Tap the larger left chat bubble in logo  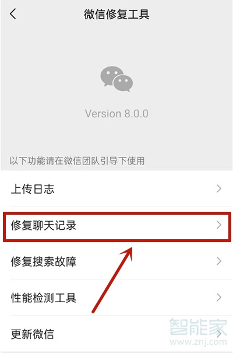coord(111,75)
